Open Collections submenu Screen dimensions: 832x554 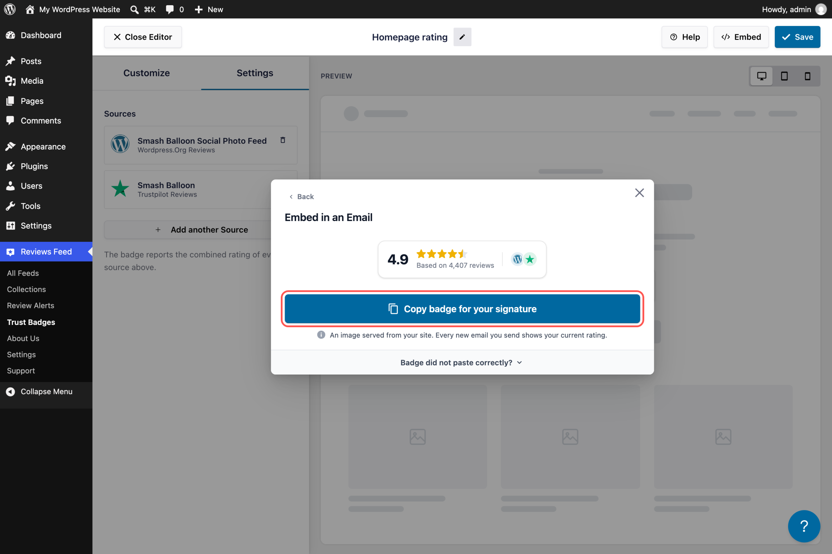point(27,289)
